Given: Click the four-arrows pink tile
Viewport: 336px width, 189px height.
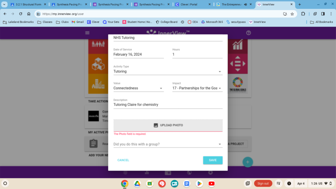Looking at the screenshot, I should click(238, 64).
